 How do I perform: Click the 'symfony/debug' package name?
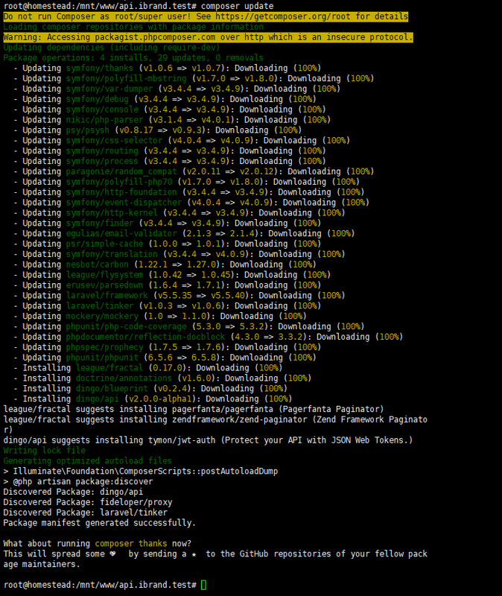coord(98,99)
